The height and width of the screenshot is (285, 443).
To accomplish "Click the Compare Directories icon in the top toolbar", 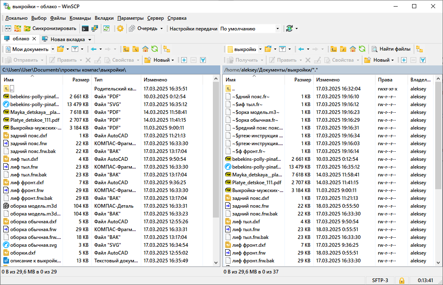I will [x=8, y=28].
